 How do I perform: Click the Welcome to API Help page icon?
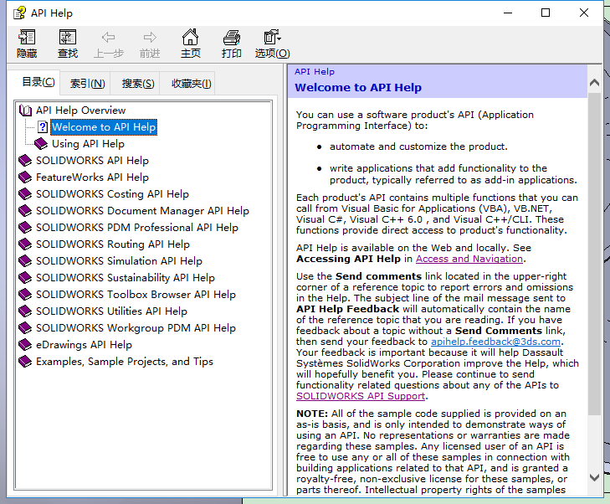tap(43, 127)
